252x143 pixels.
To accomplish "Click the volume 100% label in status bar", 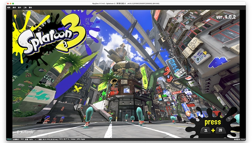I will 29,139.
